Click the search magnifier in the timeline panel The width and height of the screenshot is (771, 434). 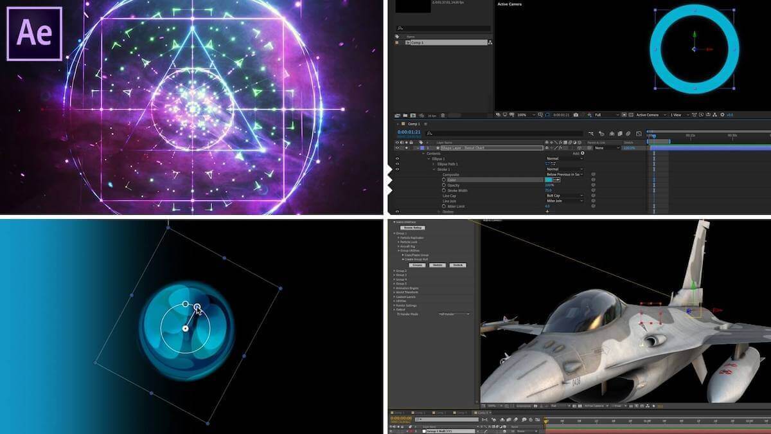pos(429,133)
